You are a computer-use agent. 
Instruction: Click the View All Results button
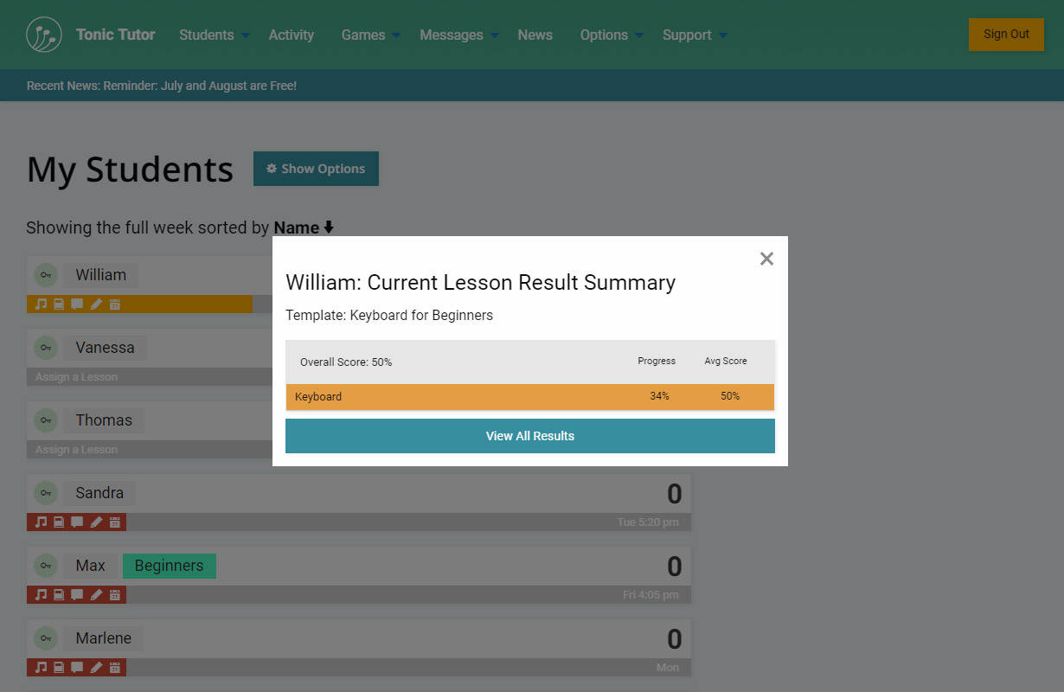(529, 436)
